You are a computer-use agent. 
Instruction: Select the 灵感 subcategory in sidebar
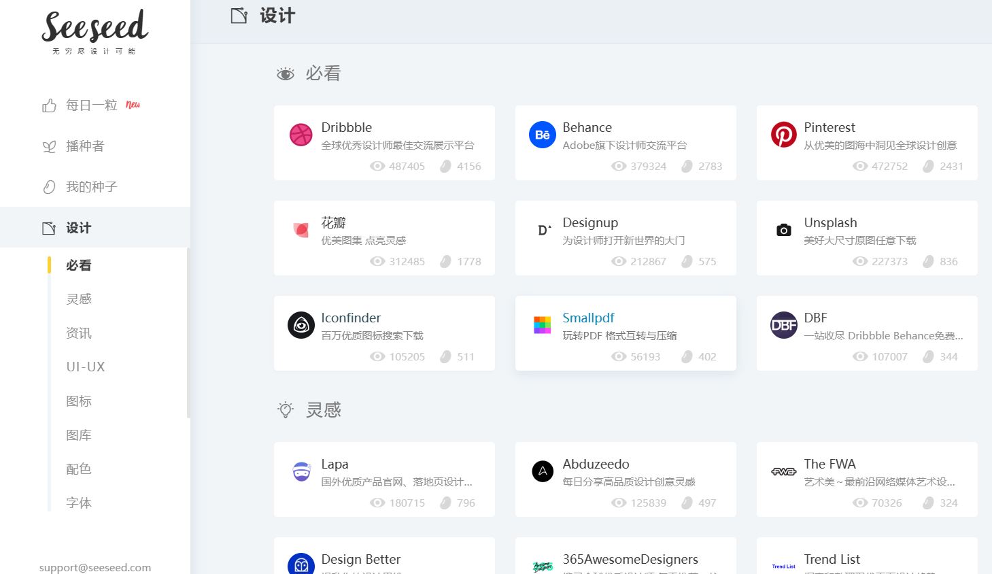pos(79,299)
